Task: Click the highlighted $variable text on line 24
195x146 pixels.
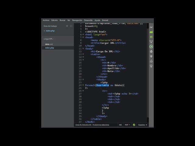Action: 103,85
